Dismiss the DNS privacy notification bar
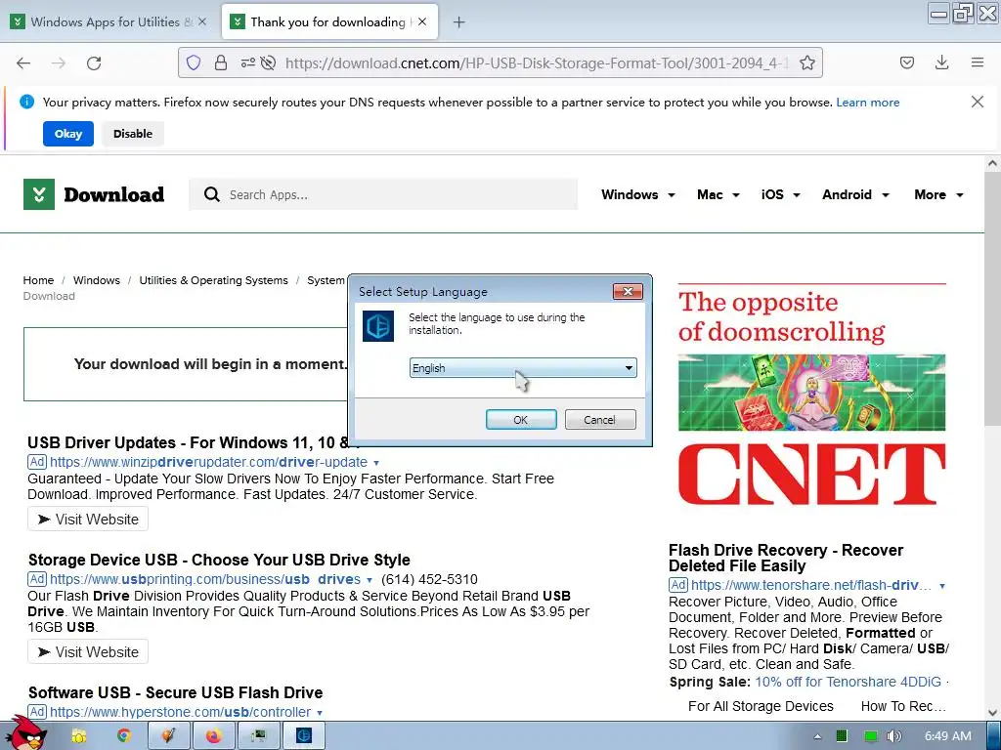 point(977,102)
